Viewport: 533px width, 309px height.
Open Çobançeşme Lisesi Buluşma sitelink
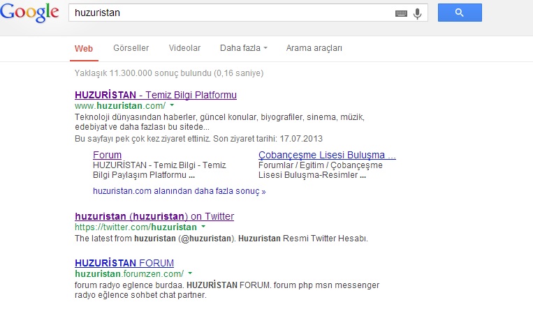pyautogui.click(x=327, y=155)
